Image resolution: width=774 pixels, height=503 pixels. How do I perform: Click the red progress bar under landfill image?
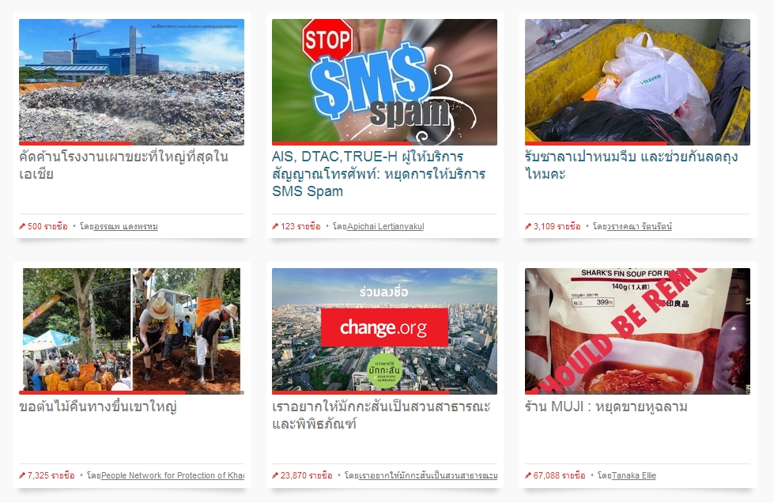coord(76,144)
